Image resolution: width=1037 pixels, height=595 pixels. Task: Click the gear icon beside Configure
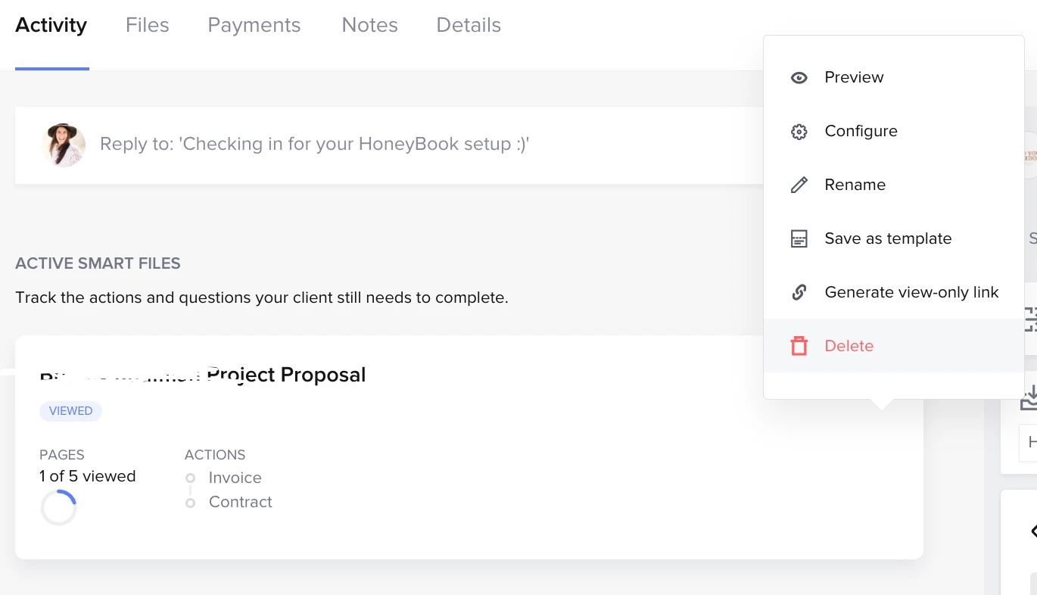coord(799,132)
